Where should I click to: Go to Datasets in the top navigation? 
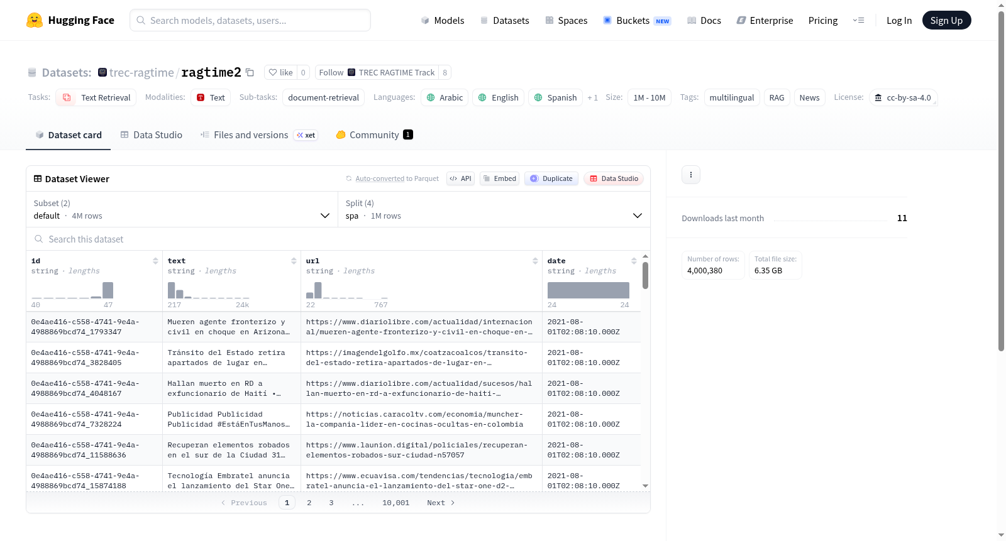click(505, 20)
